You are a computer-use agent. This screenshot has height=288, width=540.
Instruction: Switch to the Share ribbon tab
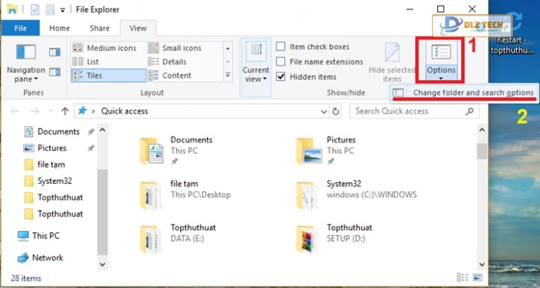coord(100,28)
